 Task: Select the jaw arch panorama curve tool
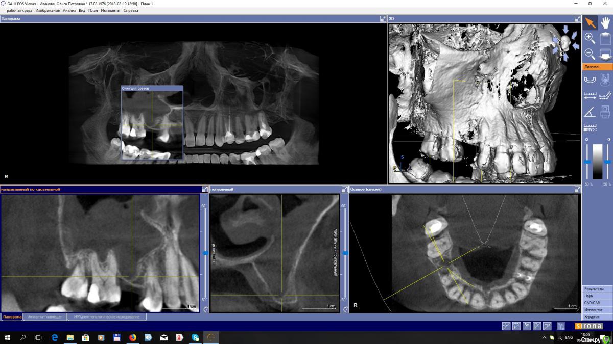[x=590, y=80]
